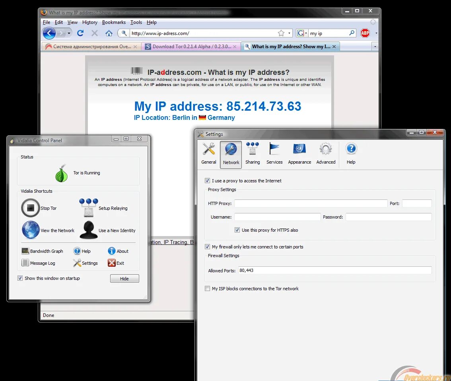Open the Services settings icon
451x381 pixels.
point(274,154)
